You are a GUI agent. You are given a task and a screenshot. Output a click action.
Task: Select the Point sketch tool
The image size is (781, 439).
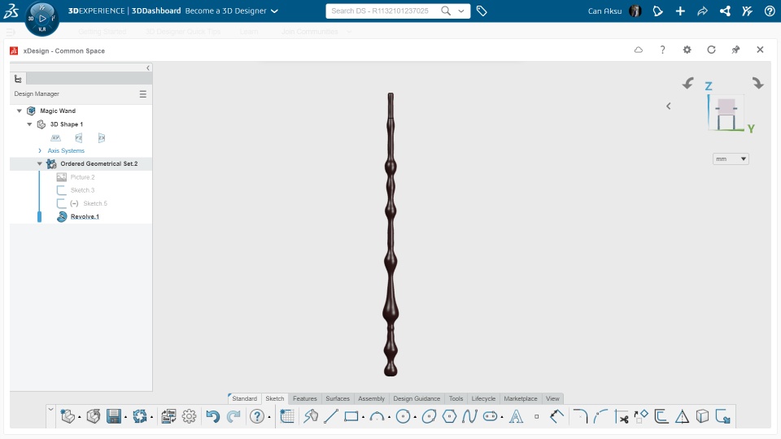536,416
